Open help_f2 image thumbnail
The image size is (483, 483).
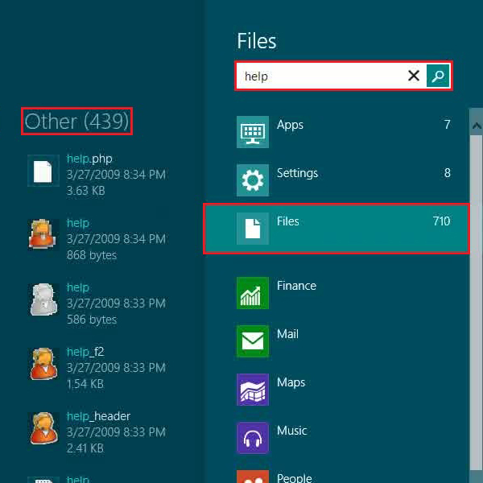pos(43,364)
